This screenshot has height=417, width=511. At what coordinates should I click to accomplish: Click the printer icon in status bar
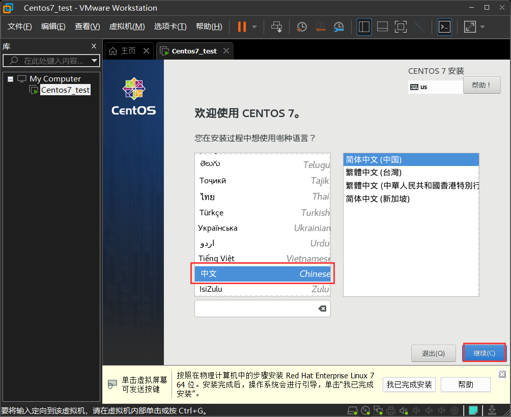390,410
